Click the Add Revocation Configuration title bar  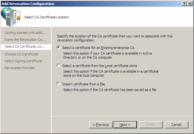[x=91, y=4]
